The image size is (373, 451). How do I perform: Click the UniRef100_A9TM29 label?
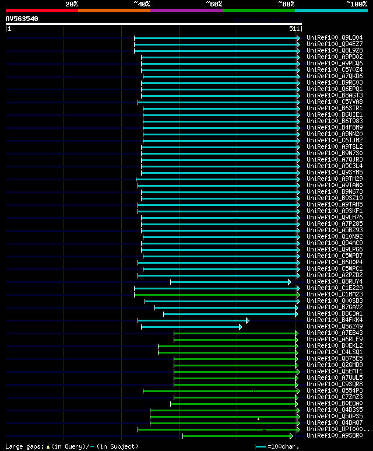pos(335,179)
